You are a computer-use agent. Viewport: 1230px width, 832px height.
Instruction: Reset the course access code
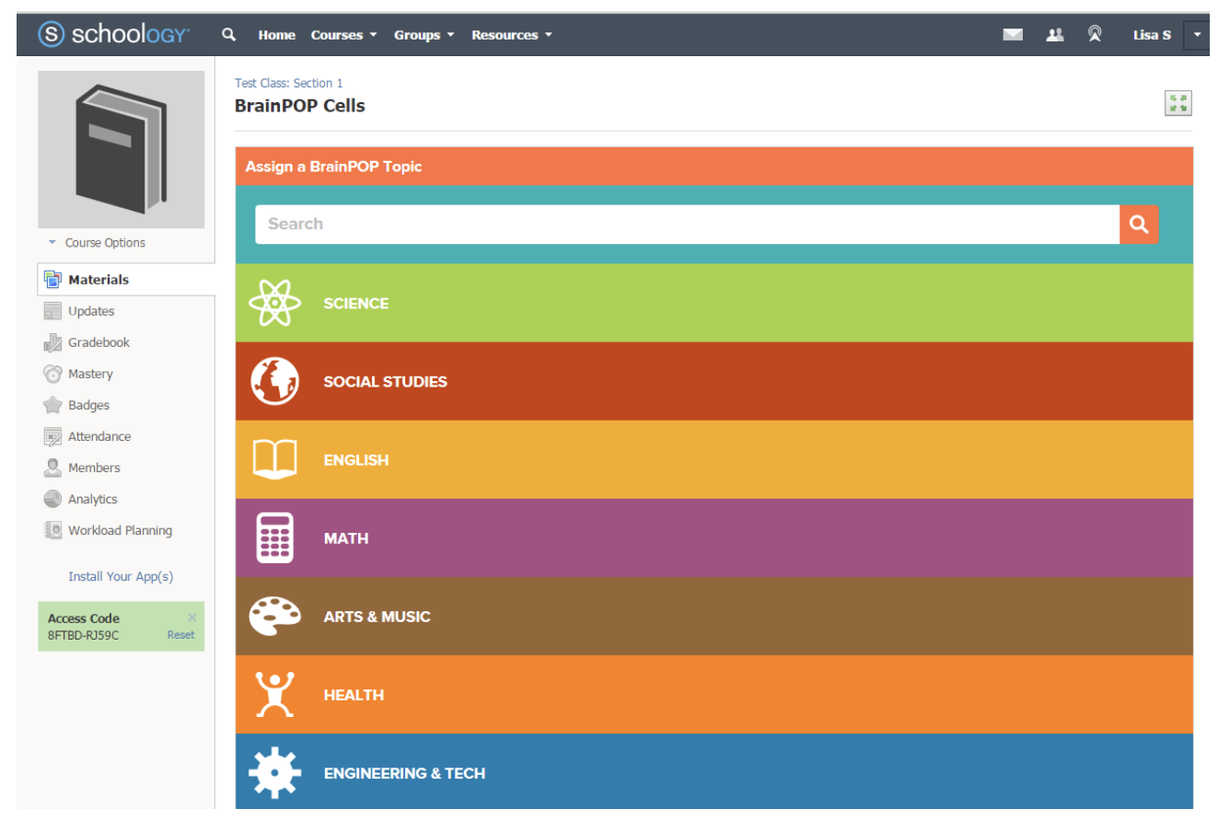180,635
